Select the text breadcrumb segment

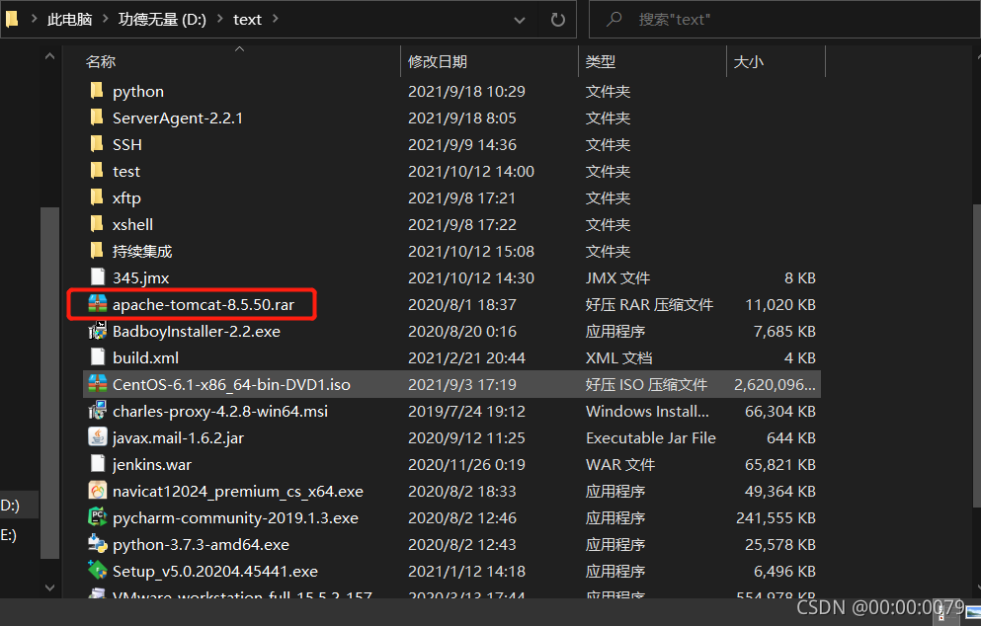click(x=247, y=20)
